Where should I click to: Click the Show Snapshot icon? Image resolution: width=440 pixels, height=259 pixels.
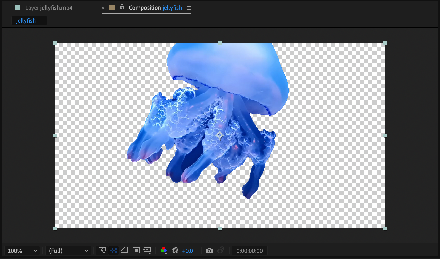221,251
